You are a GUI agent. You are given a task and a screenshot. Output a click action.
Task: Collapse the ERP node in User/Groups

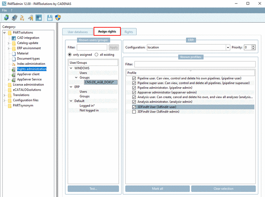(x=71, y=87)
